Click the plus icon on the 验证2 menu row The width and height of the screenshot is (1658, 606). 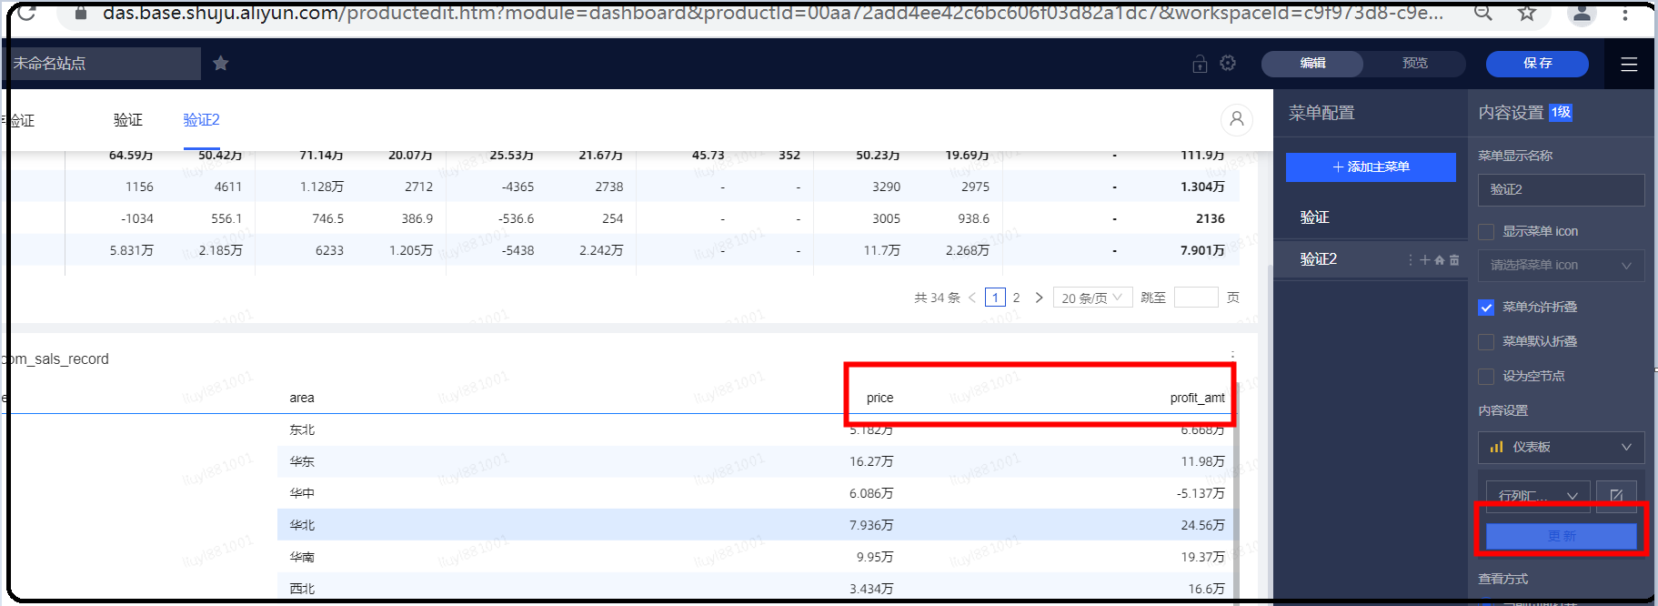click(1425, 260)
